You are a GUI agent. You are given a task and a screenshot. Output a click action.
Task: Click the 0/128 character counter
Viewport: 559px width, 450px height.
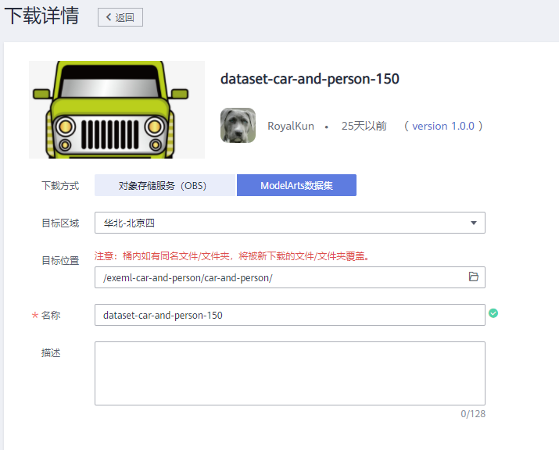point(472,413)
